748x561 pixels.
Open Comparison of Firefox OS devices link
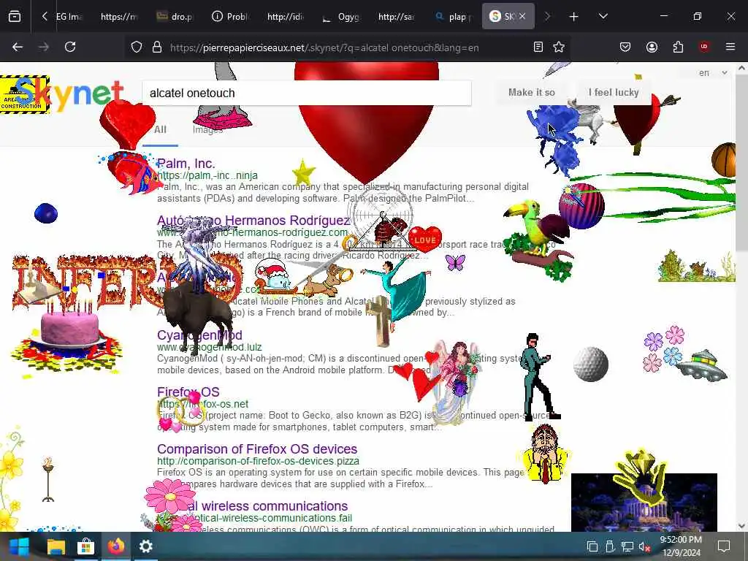(x=257, y=449)
